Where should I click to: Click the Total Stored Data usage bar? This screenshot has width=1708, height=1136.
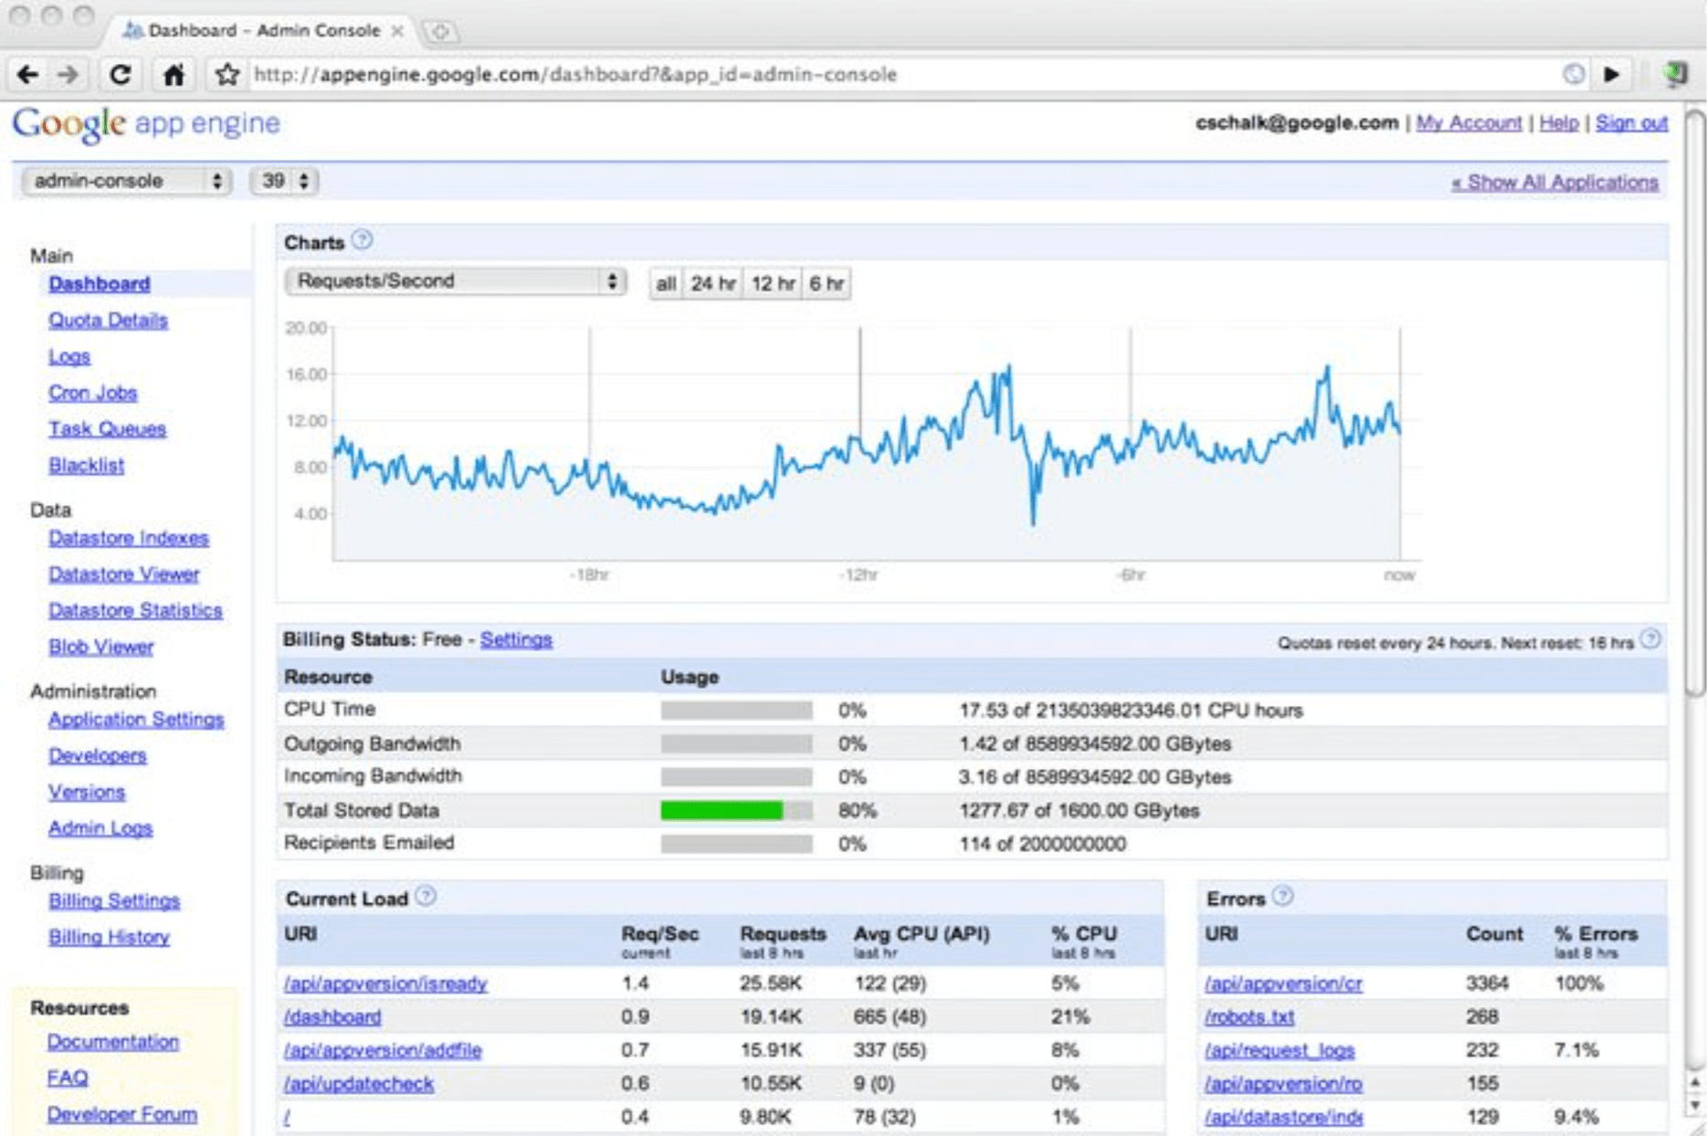click(736, 811)
